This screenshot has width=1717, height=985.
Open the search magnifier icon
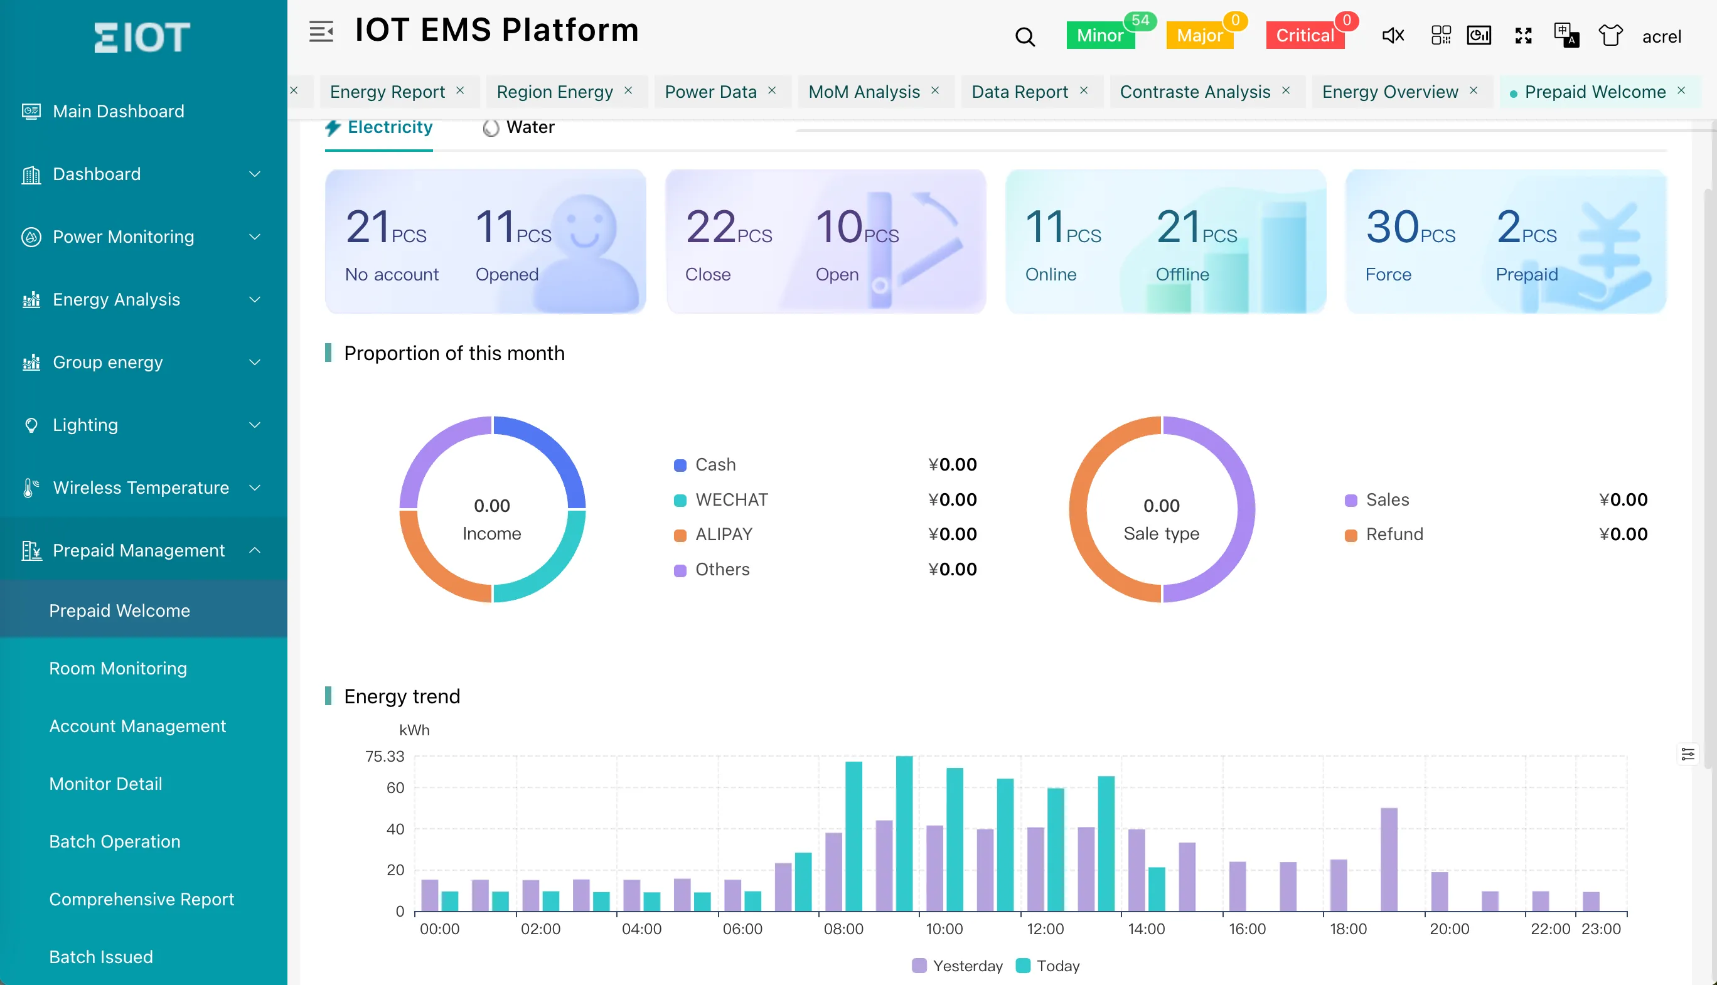[1024, 36]
